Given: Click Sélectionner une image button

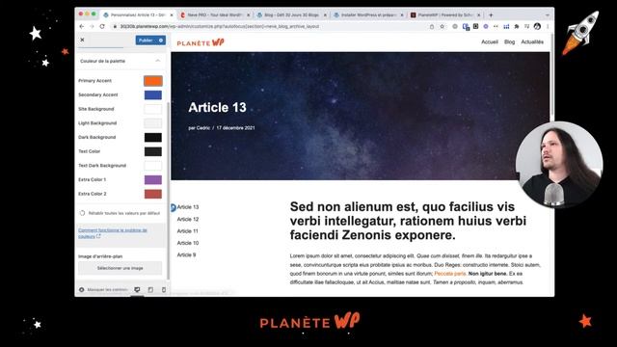Looking at the screenshot, I should 120,268.
